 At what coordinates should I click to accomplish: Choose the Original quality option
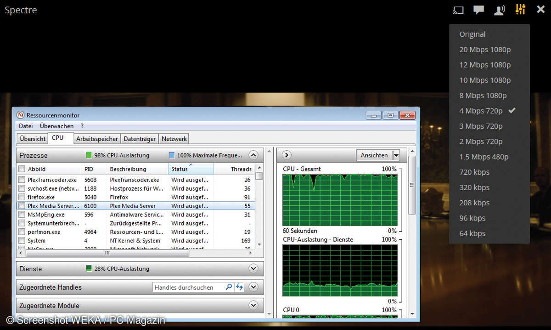[472, 34]
